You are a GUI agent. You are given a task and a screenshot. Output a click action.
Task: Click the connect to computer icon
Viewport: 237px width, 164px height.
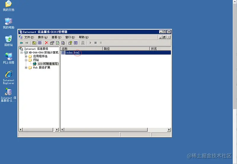point(83,43)
